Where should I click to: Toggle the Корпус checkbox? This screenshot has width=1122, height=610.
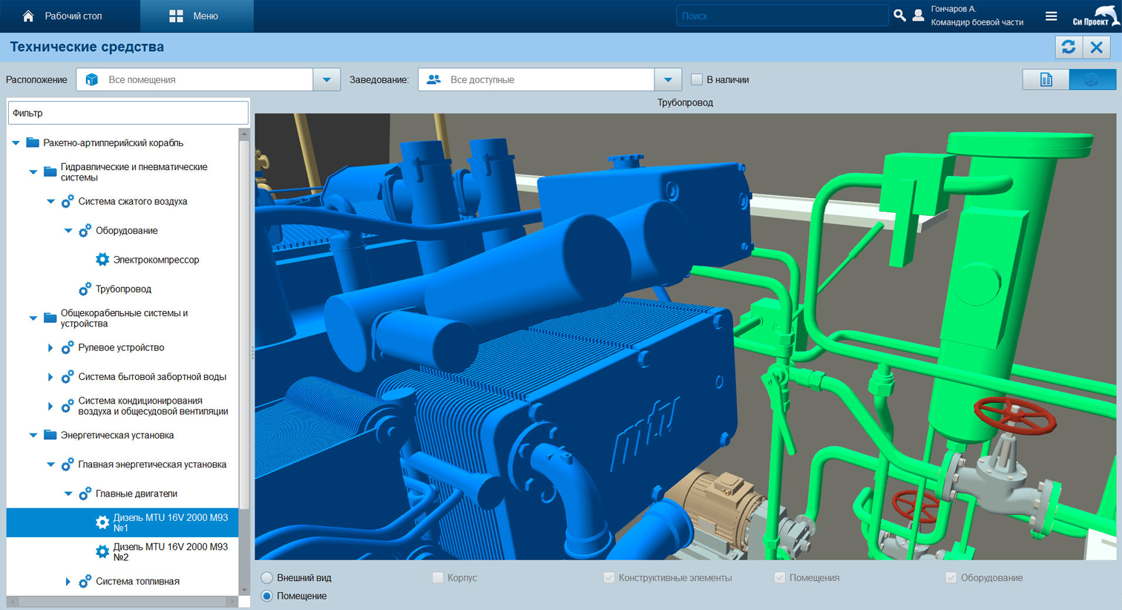pyautogui.click(x=438, y=577)
